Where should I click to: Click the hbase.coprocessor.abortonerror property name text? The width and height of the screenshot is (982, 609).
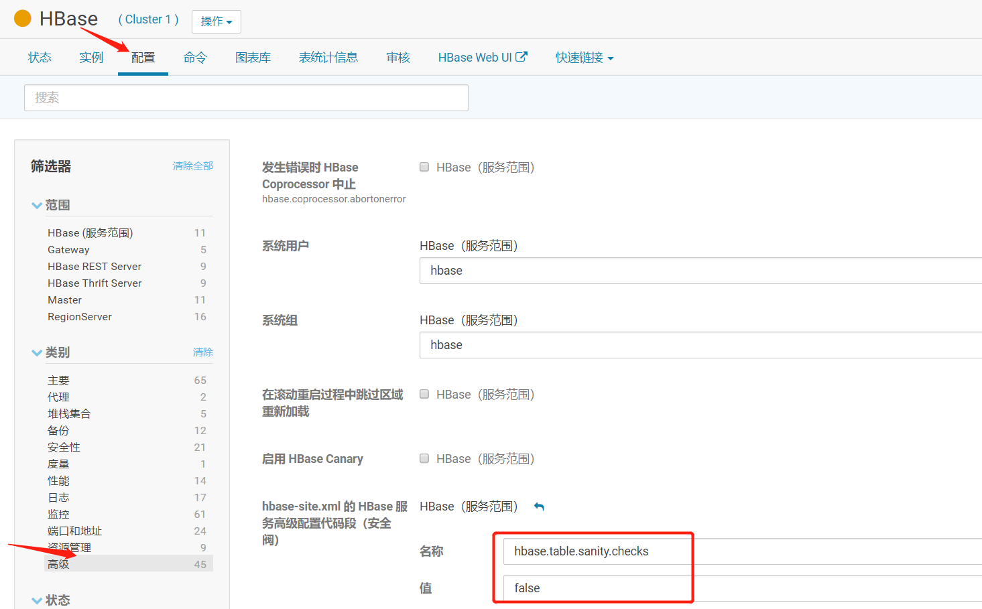(x=334, y=199)
